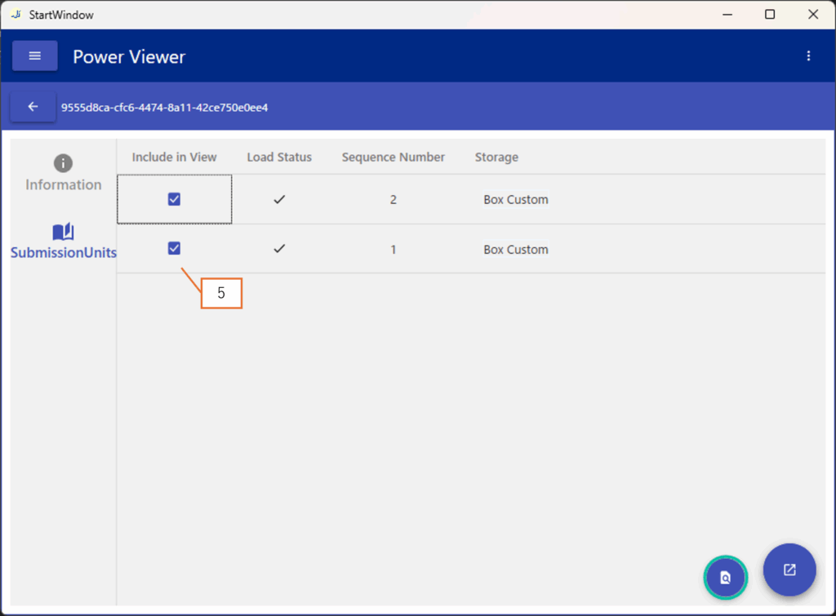The width and height of the screenshot is (836, 616).
Task: Uncheck Include in View for sequence 2
Action: pyautogui.click(x=174, y=199)
